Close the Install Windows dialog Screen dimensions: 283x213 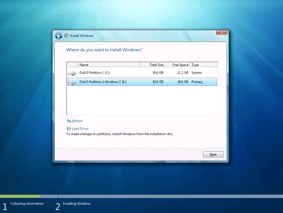tap(222, 32)
